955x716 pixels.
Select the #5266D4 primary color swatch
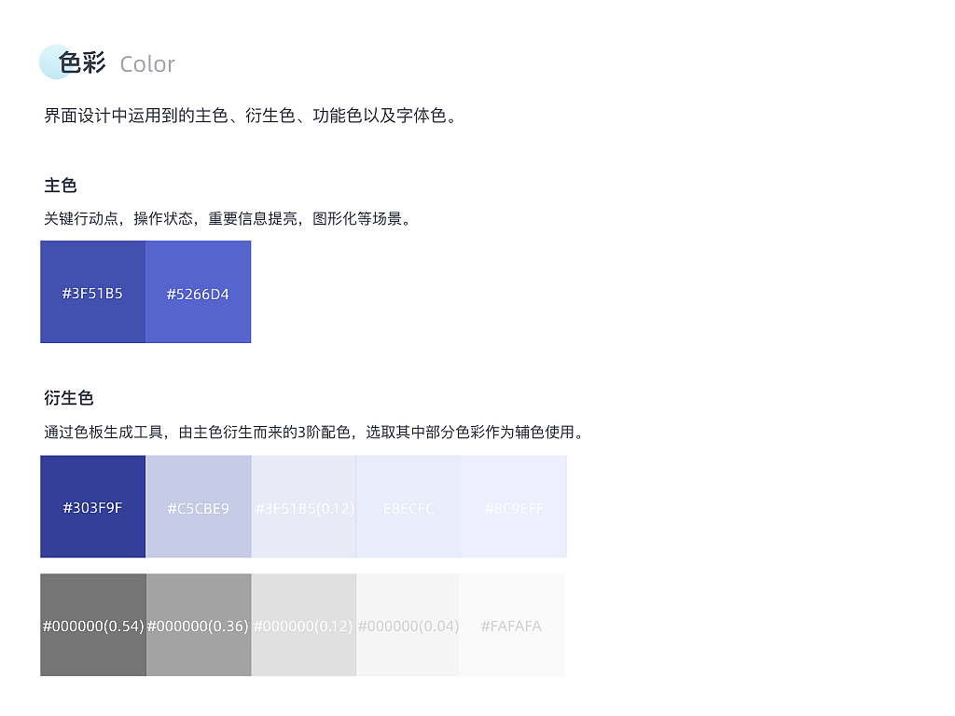[198, 292]
